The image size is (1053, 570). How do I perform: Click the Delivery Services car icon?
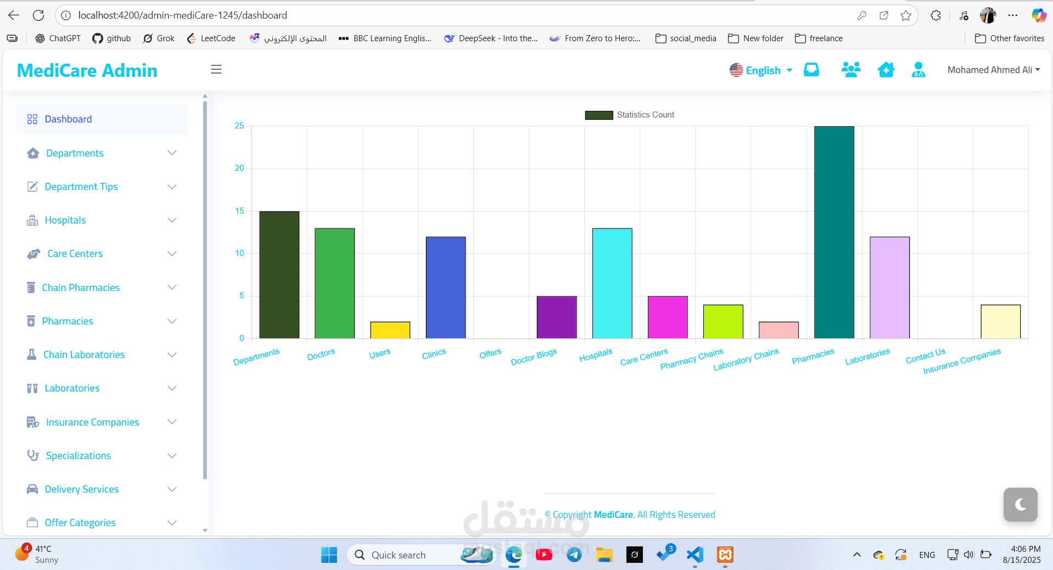click(x=32, y=489)
